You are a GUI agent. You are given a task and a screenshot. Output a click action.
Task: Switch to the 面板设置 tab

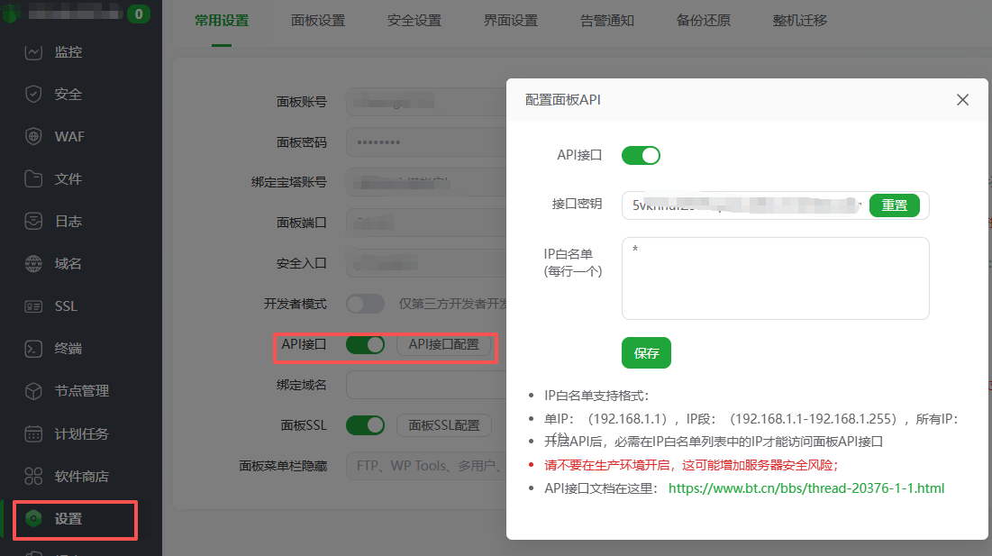click(318, 20)
